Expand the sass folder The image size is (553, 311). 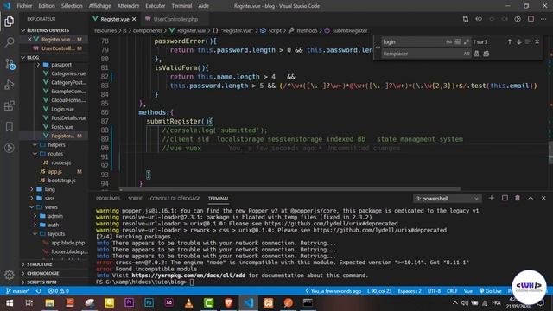tap(50, 198)
